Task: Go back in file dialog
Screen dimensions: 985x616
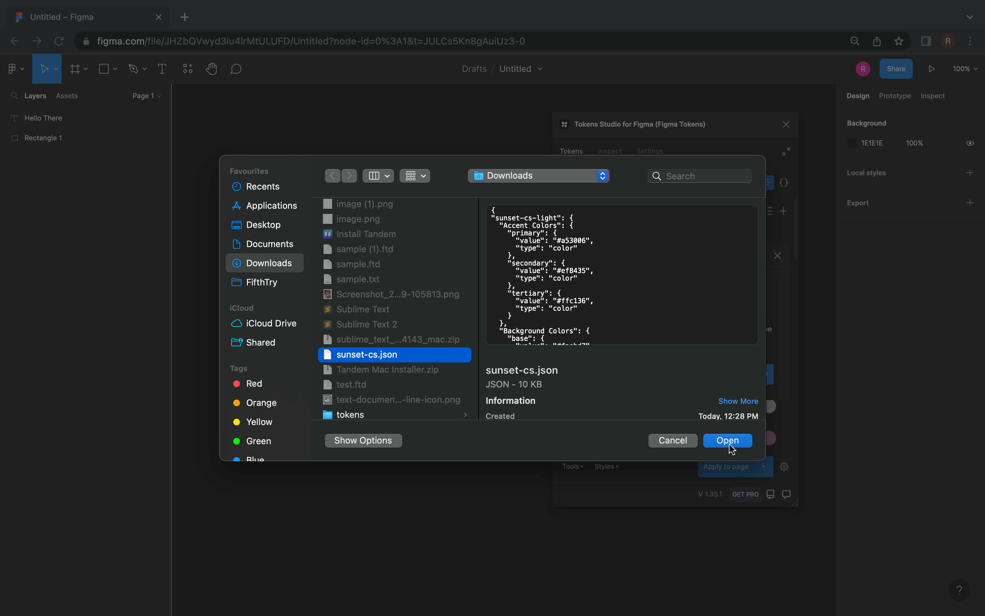Action: coord(332,176)
